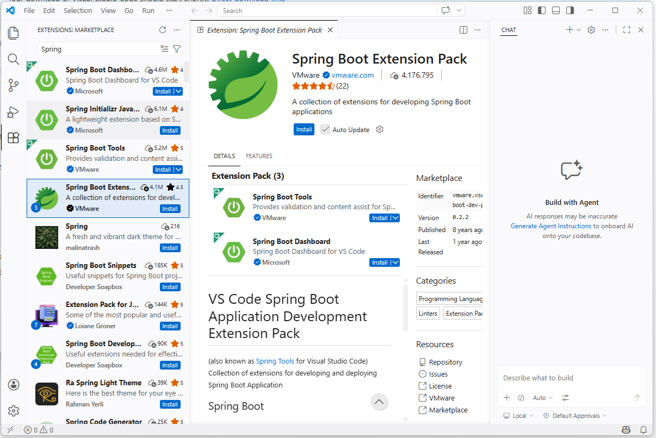656x438 pixels.
Task: Focus the 'Describe what to build' chat input
Action: coord(572,378)
